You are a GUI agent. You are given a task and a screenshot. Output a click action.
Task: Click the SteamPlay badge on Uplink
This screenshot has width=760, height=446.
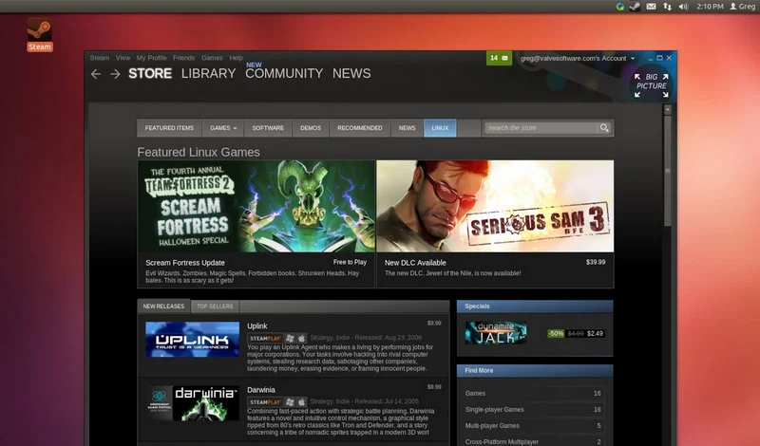[x=266, y=338]
